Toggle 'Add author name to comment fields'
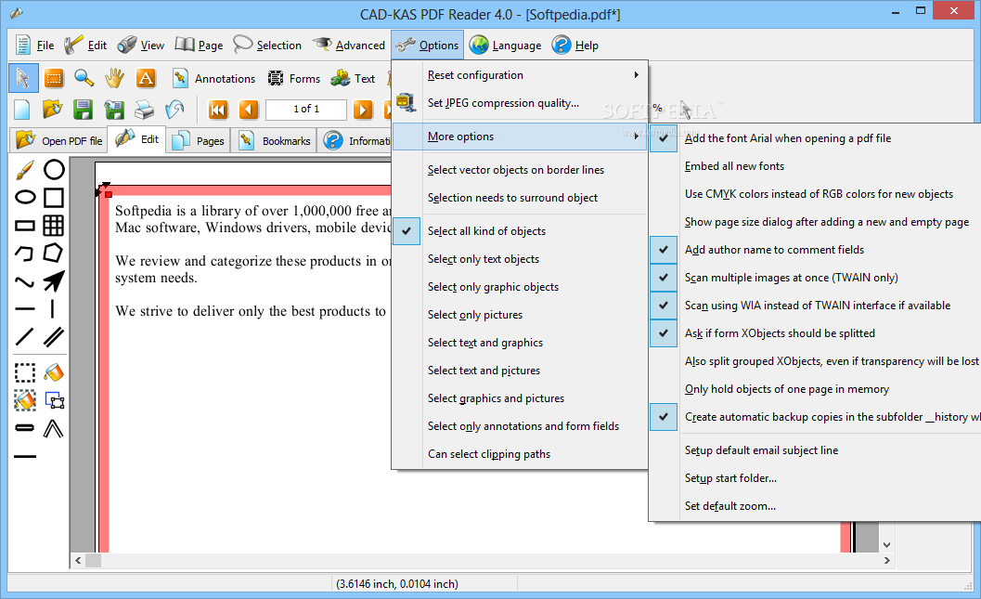 (815, 250)
